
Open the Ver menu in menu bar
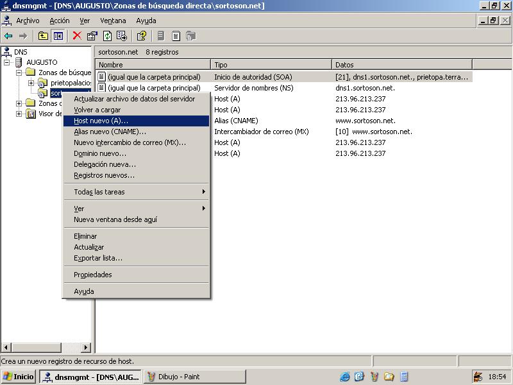[x=85, y=21]
